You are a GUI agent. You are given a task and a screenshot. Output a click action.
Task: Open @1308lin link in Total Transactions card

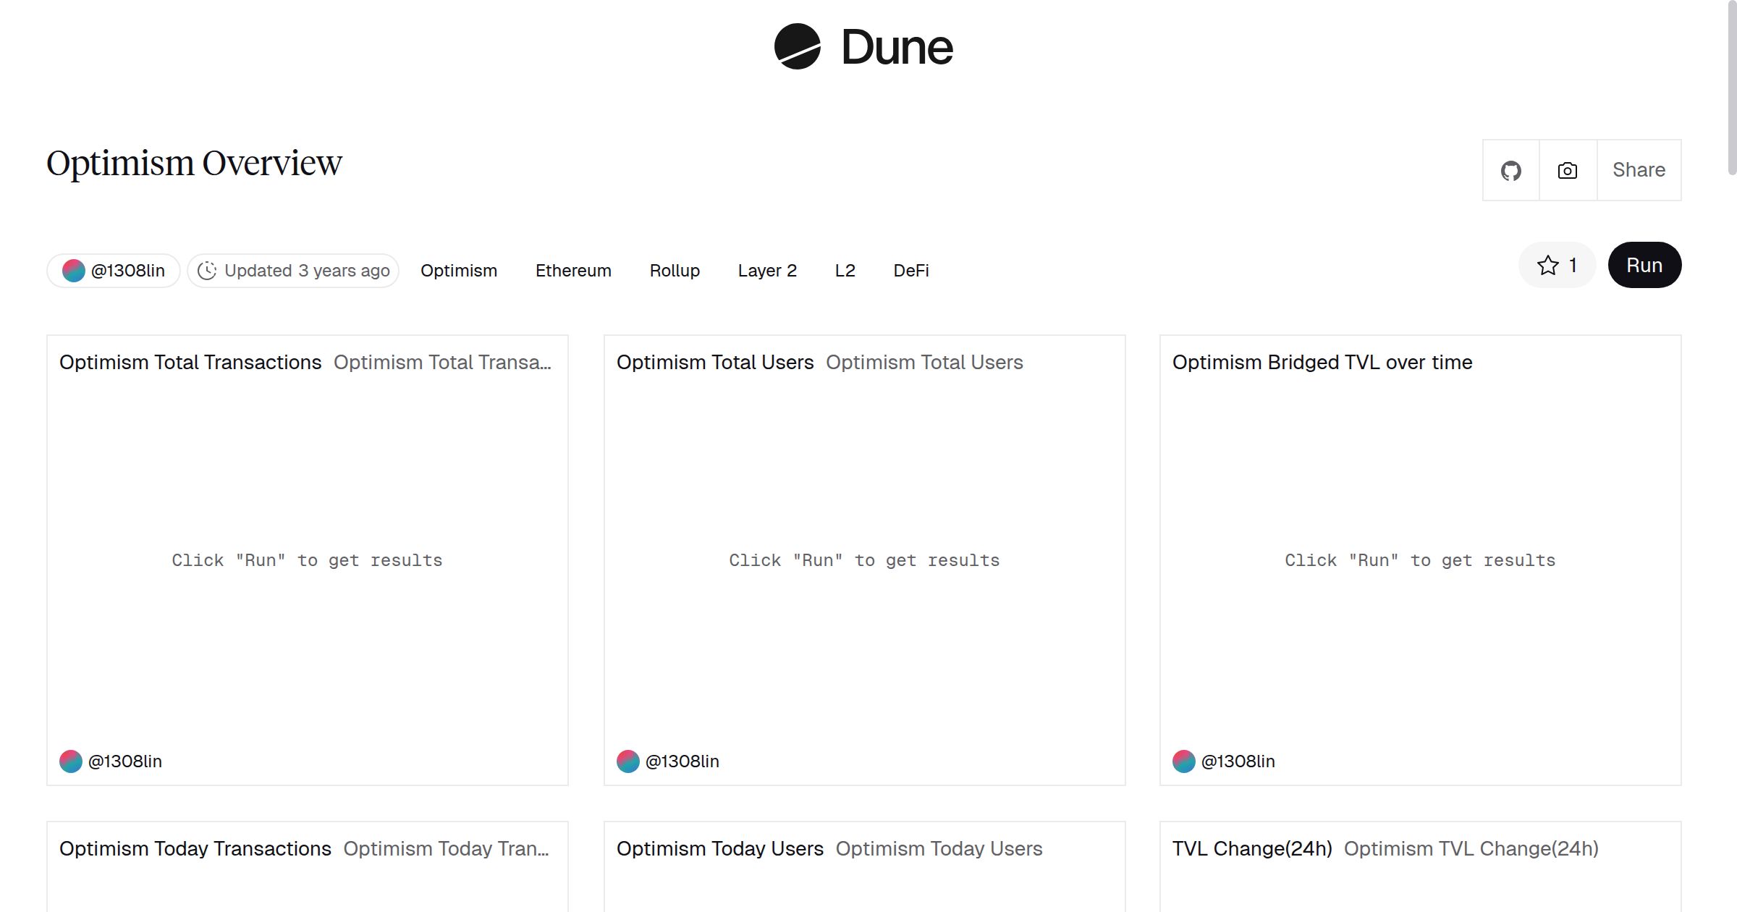125,761
